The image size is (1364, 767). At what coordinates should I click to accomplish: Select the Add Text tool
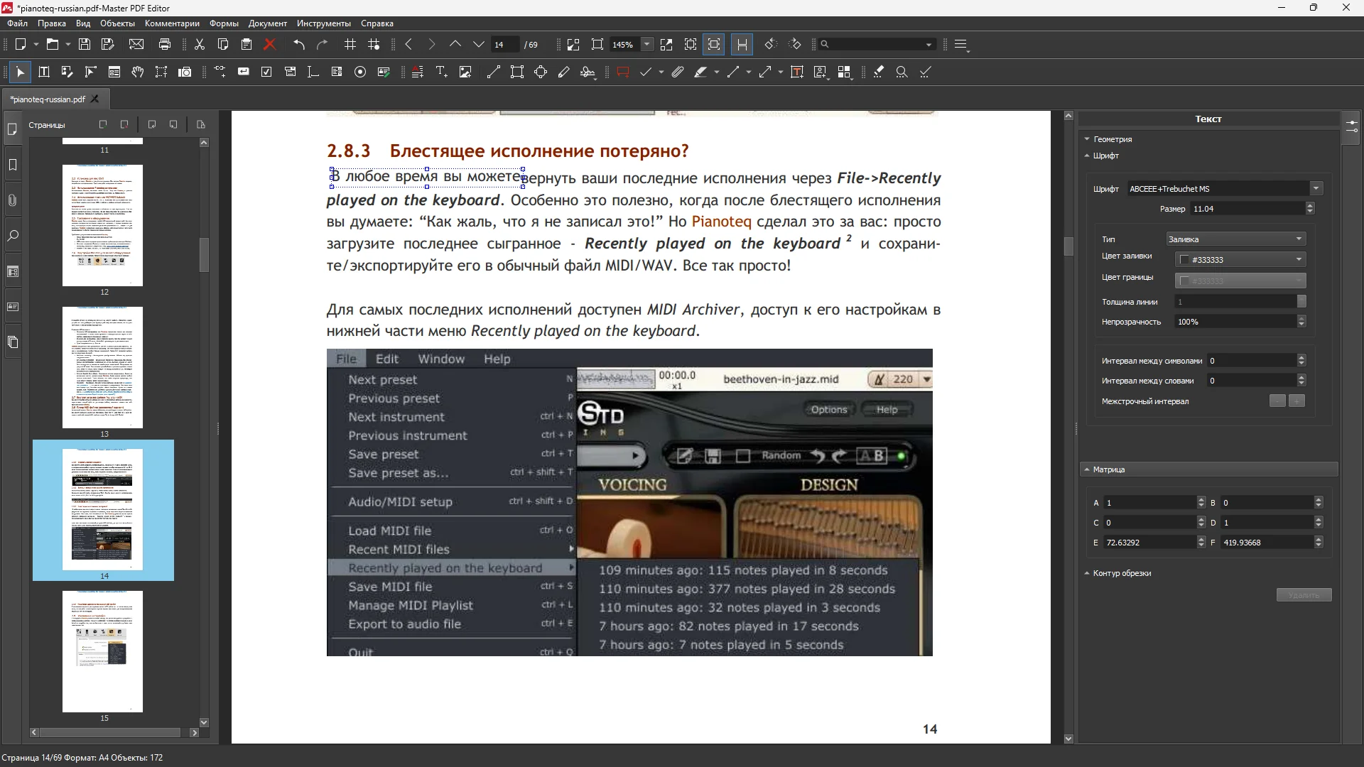coord(441,72)
